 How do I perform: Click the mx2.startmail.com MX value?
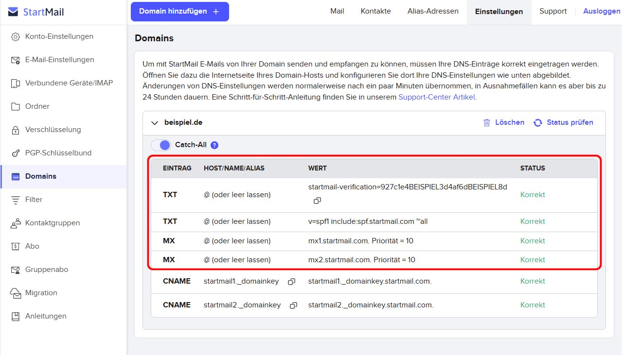[x=362, y=260]
